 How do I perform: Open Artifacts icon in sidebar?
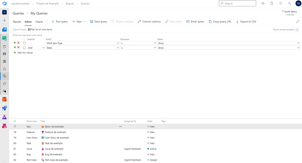[4, 126]
